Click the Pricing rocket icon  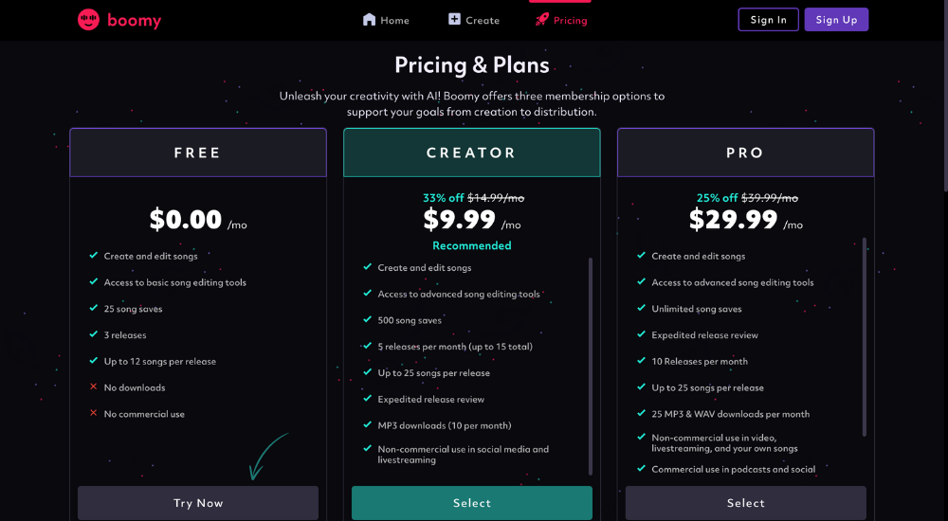541,19
